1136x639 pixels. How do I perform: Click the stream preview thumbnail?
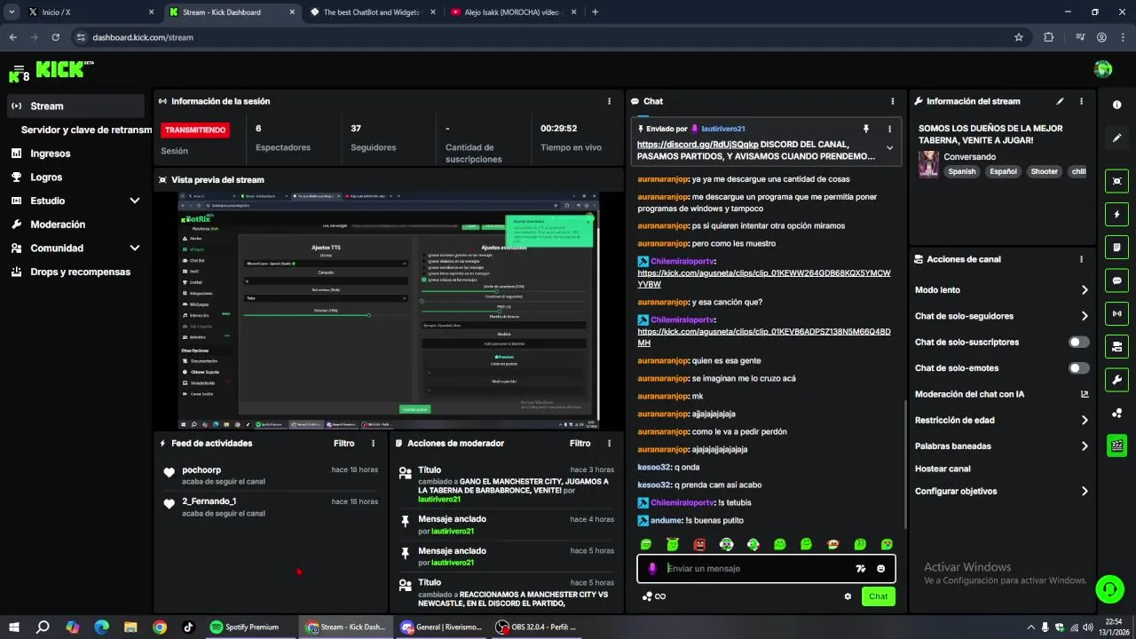coord(389,311)
